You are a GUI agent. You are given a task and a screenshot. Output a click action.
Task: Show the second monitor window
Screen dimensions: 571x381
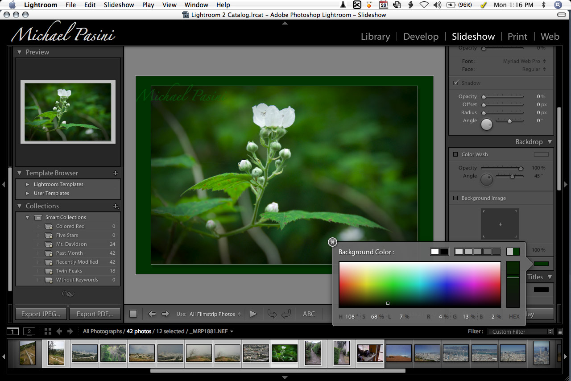coord(29,331)
